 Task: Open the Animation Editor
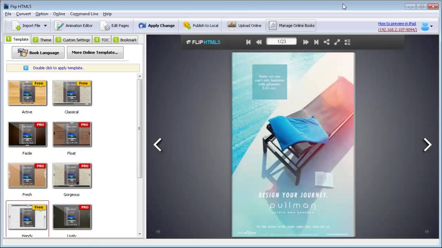74,25
